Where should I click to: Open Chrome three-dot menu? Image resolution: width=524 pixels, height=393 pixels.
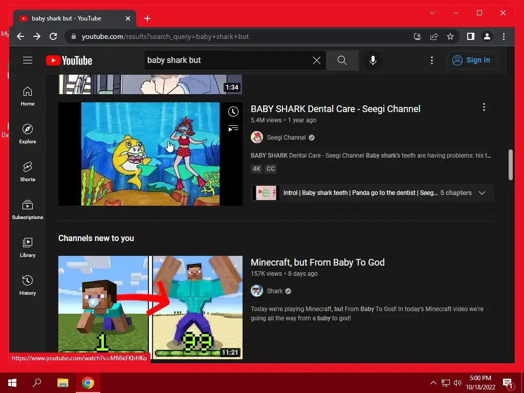pos(504,36)
